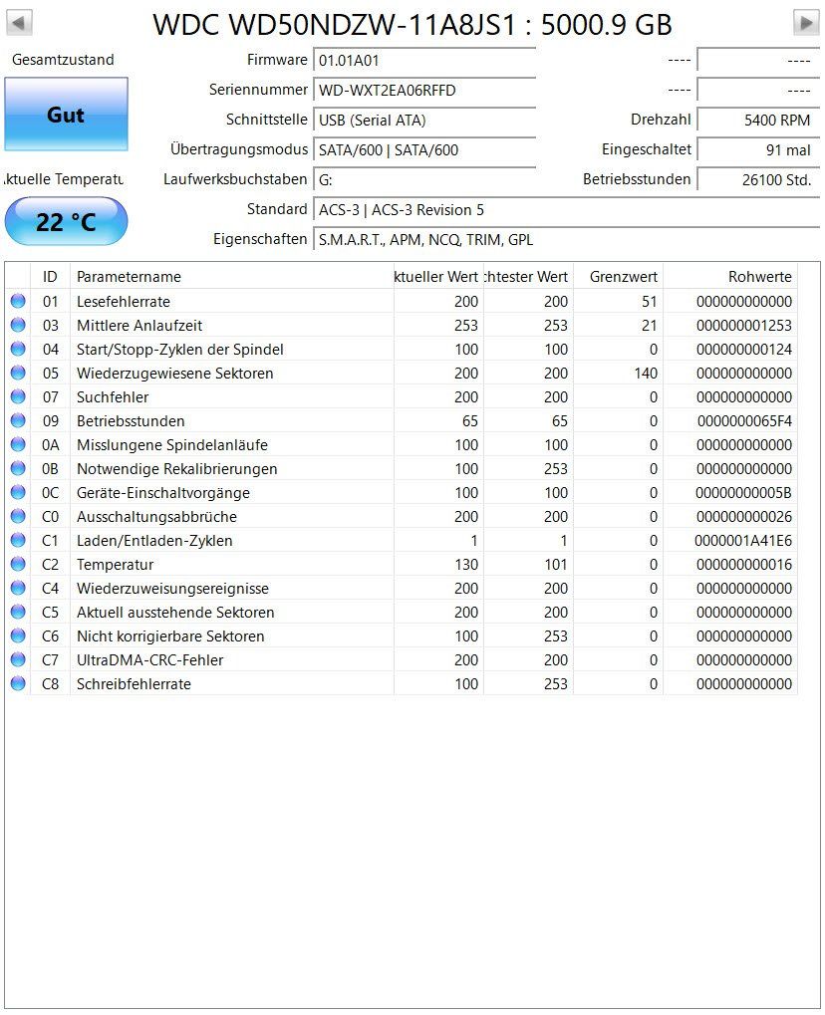Viewport: 825px width, 1015px height.
Task: Click the Rohwerte column header
Action: [x=730, y=276]
